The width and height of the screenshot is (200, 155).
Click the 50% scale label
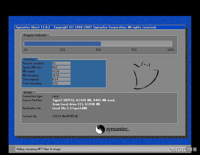click(x=99, y=50)
